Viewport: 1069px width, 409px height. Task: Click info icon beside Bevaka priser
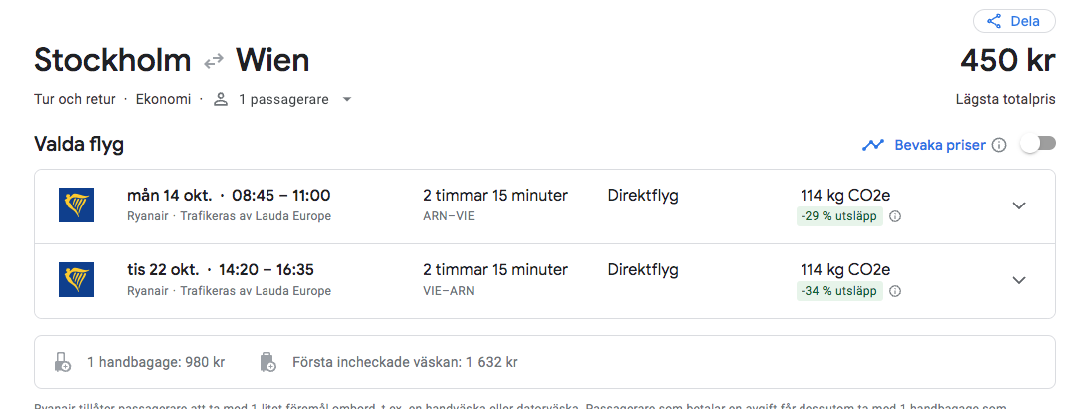pos(999,145)
